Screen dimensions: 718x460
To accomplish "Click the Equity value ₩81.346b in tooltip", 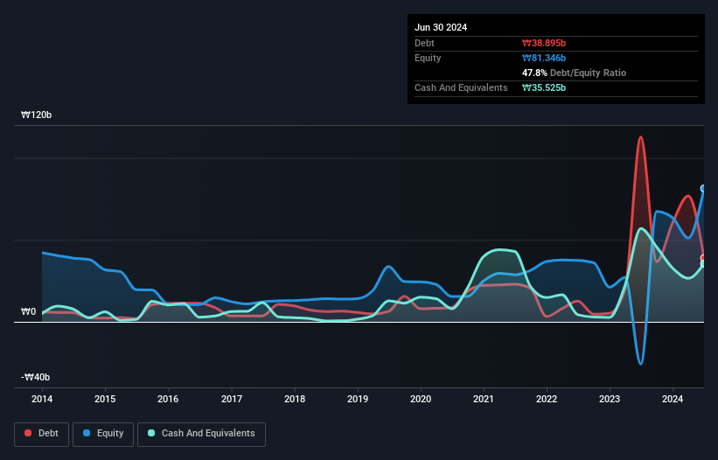I will 544,58.
